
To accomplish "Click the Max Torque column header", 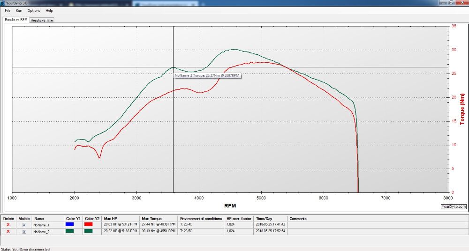I will [159, 219].
